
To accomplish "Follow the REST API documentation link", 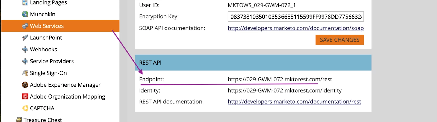I will point(294,102).
